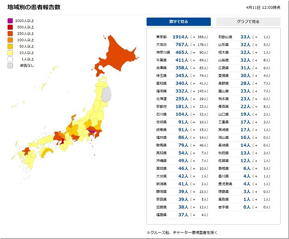The width and height of the screenshot is (289, 239).
Task: Switch to the グラフで見る tab
Action: point(248,22)
